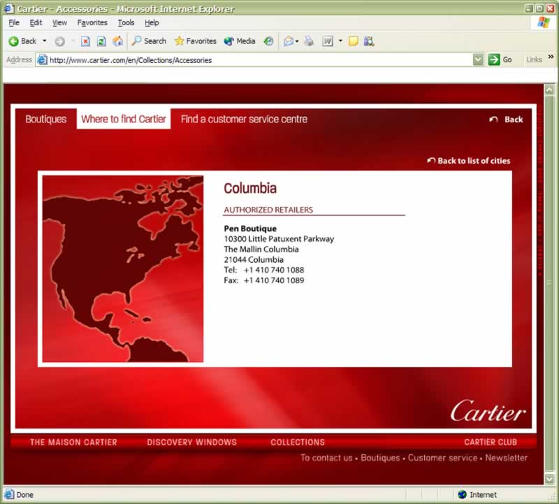
Task: Open the Discovery Windows section
Action: (x=191, y=442)
